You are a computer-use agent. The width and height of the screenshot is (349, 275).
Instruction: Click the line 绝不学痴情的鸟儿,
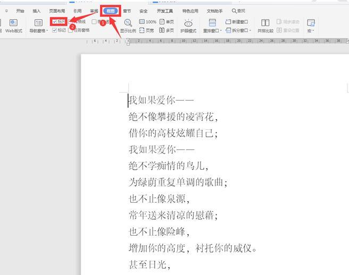tap(169, 166)
